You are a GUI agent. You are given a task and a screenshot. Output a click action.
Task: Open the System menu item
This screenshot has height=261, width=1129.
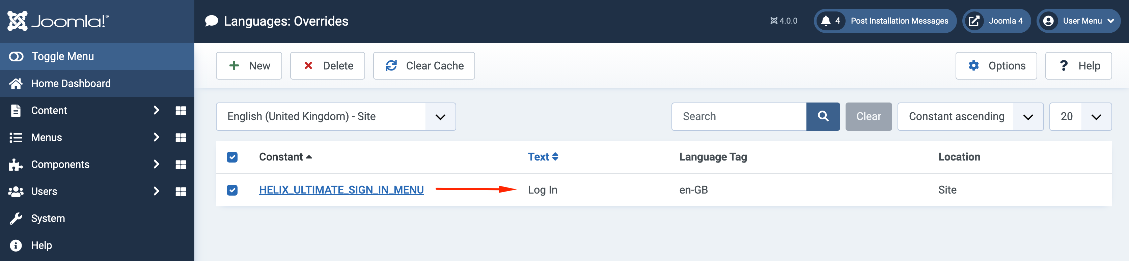click(48, 219)
